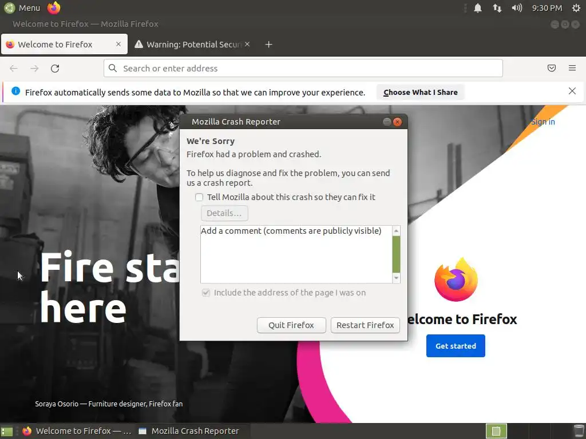Image resolution: width=586 pixels, height=439 pixels.
Task: Click the Sign in link
Action: click(543, 122)
